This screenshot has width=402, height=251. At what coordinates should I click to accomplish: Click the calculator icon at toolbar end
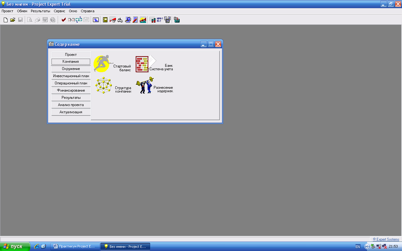click(177, 20)
